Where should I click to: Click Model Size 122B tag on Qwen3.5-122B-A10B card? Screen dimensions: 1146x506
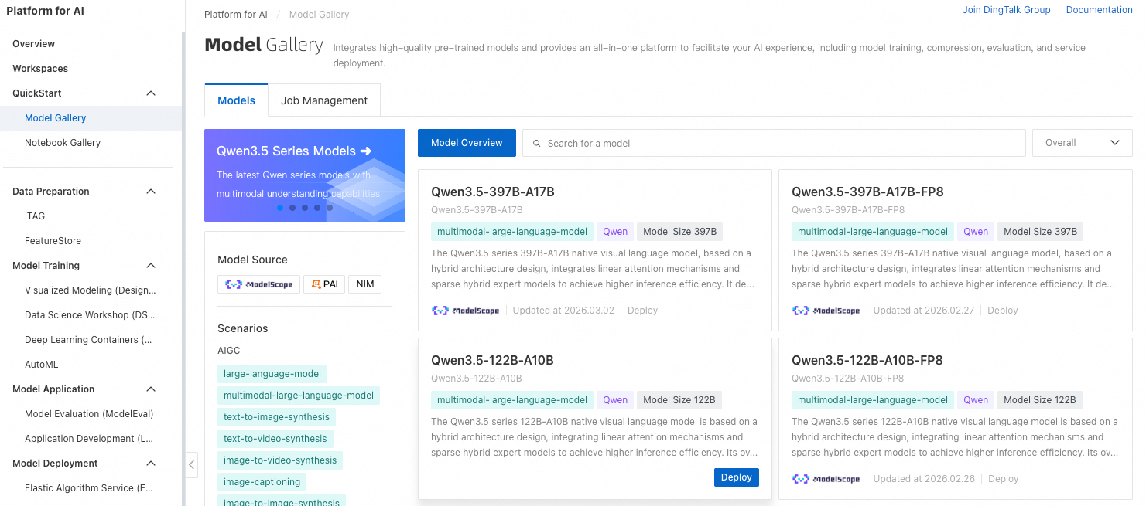[x=679, y=400]
